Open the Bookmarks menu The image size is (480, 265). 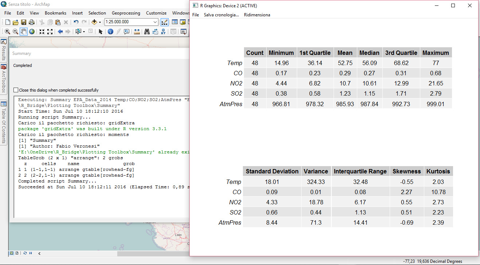pos(56,13)
